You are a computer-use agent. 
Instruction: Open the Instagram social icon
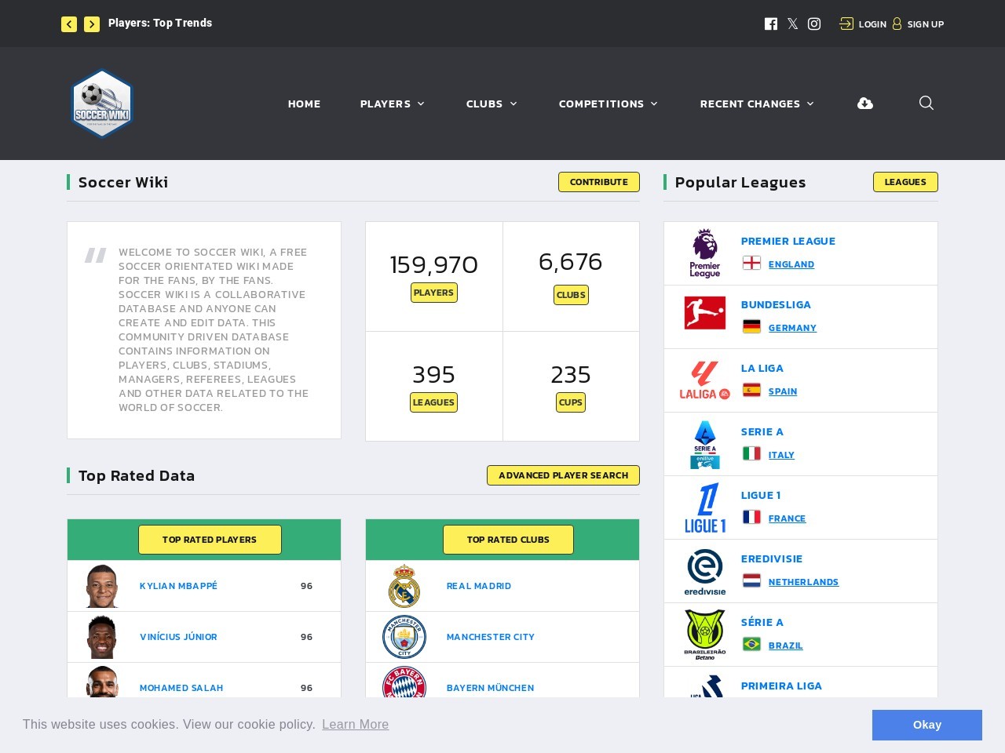[x=814, y=24]
